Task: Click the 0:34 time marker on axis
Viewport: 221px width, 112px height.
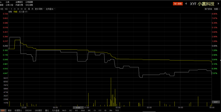Action: pos(78,108)
